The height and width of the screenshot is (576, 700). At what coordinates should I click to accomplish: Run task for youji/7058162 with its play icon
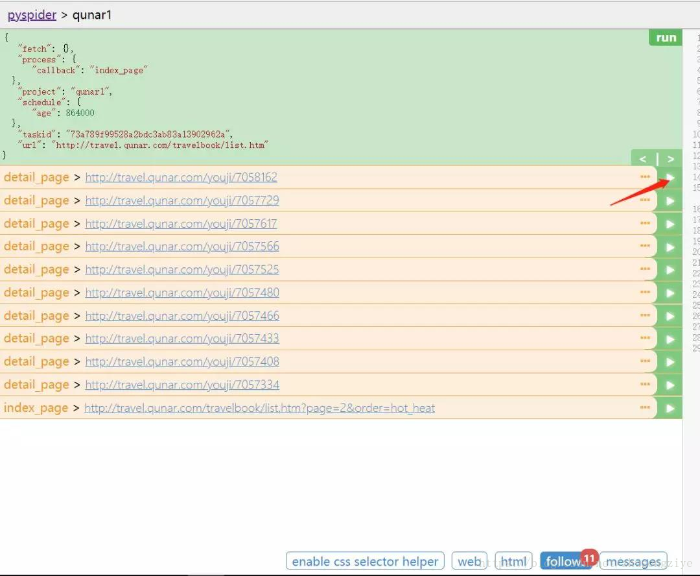pyautogui.click(x=670, y=178)
